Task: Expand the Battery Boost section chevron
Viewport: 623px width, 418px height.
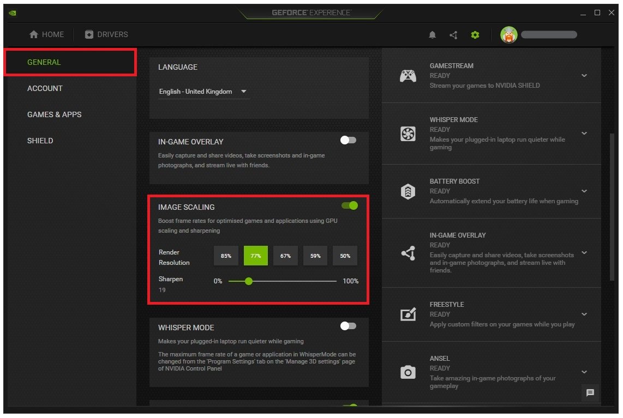Action: click(584, 191)
